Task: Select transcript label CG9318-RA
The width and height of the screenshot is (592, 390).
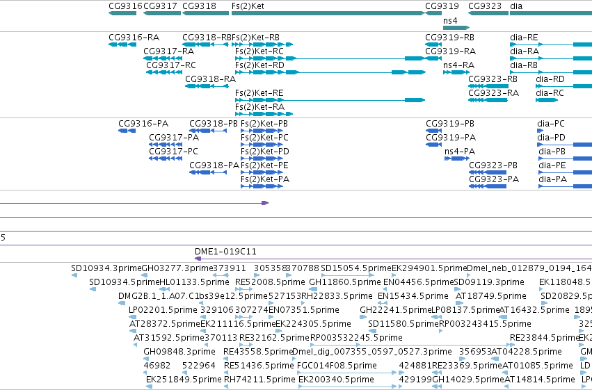Action: (x=210, y=79)
